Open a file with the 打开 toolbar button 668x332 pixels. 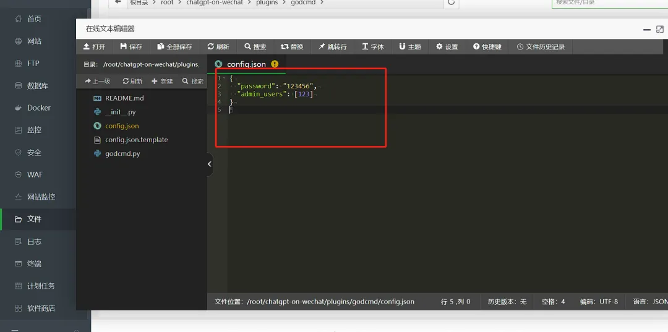click(94, 46)
